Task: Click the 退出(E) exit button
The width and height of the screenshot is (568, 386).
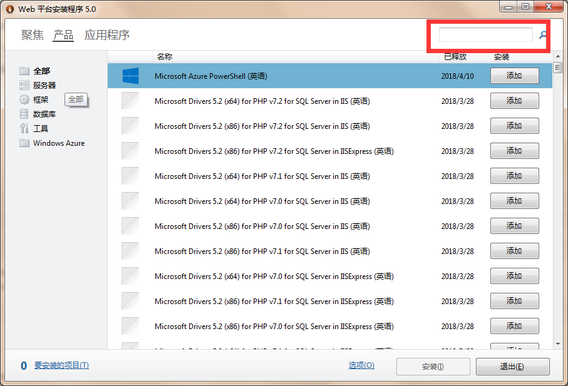Action: coord(512,367)
